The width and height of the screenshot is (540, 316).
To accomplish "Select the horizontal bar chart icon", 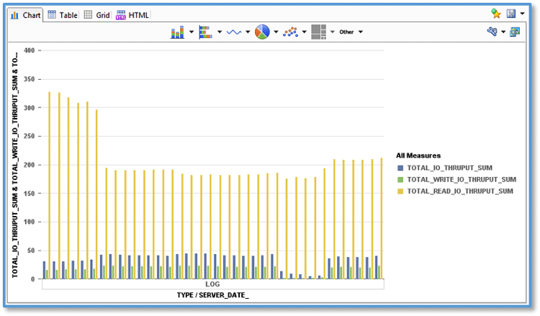I will (205, 32).
